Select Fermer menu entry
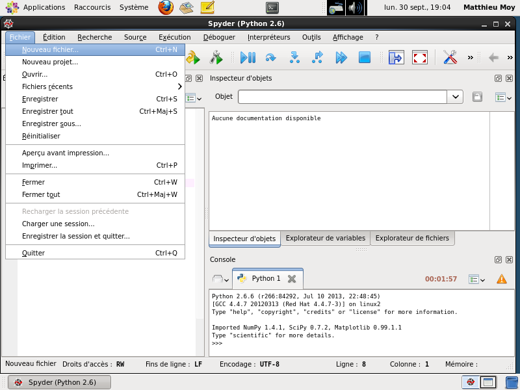Viewport: 520px width, 390px height. (95, 182)
